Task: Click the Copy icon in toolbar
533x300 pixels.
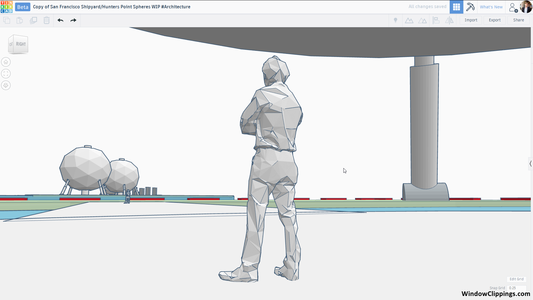Action: (7, 20)
